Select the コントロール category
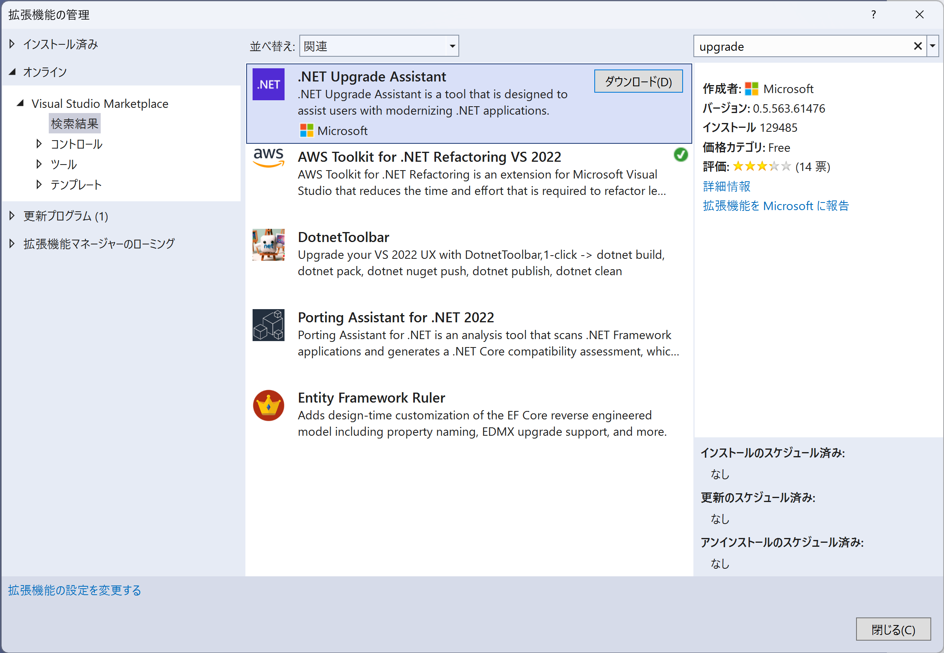Viewport: 944px width, 653px height. tap(77, 144)
